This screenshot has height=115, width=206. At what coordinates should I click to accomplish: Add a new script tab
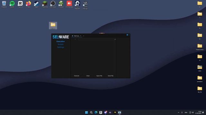pyautogui.click(x=84, y=36)
